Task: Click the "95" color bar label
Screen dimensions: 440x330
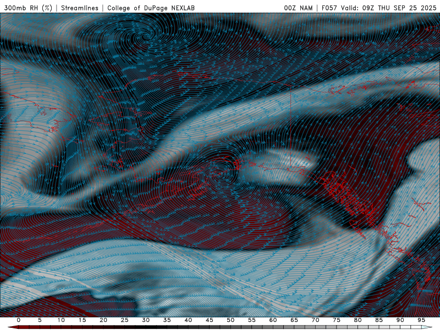Action: point(421,320)
